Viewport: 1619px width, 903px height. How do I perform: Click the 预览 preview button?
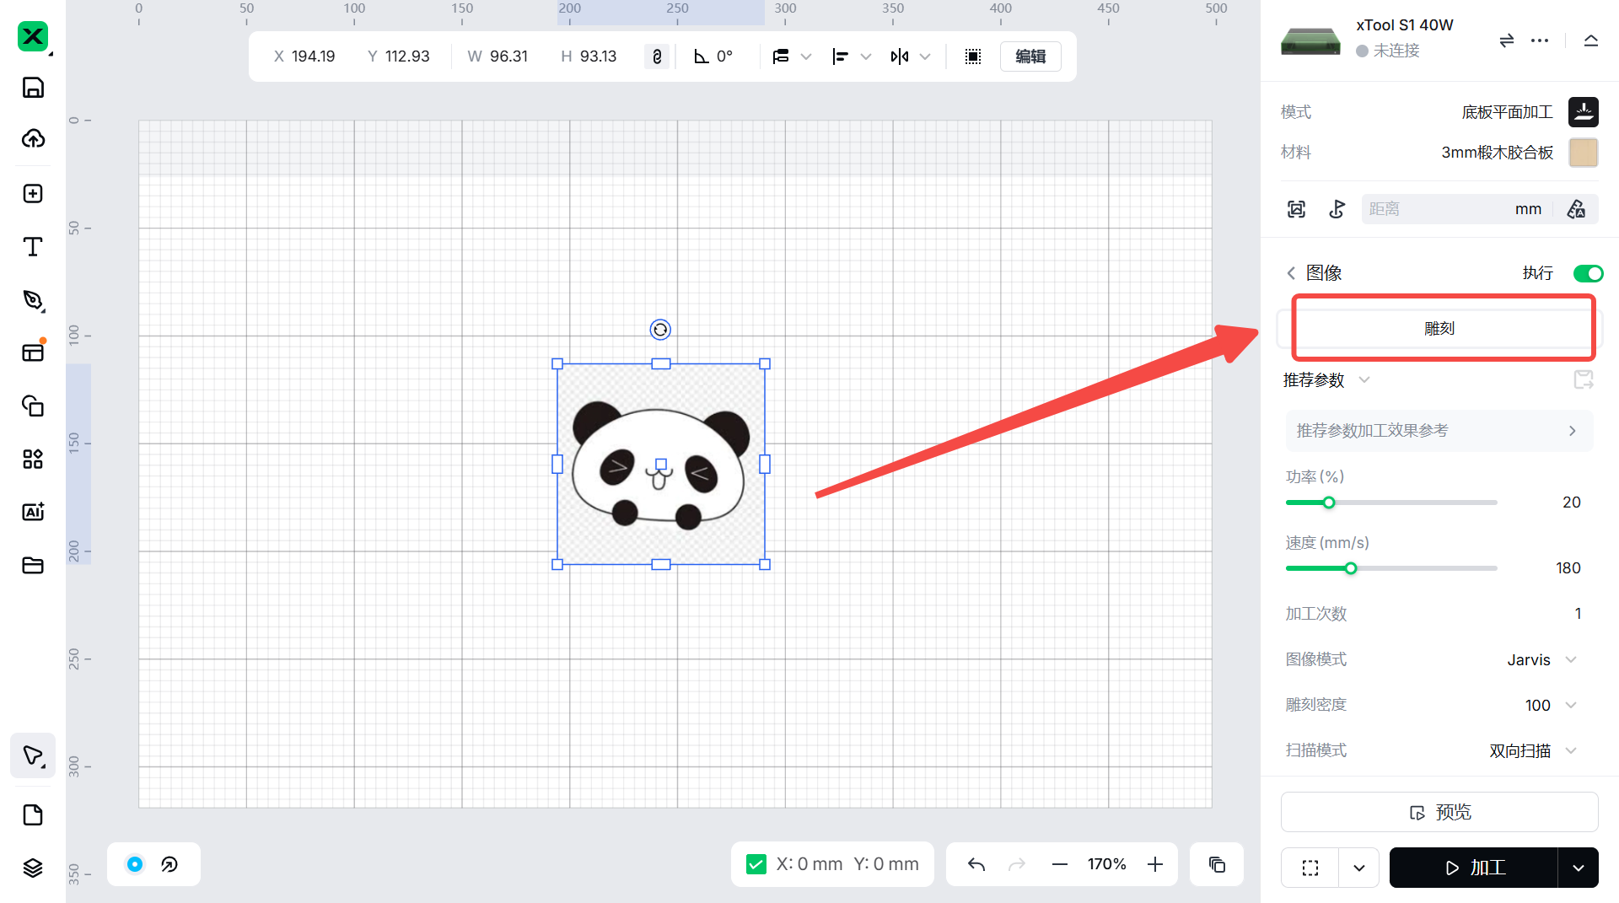[x=1439, y=812]
